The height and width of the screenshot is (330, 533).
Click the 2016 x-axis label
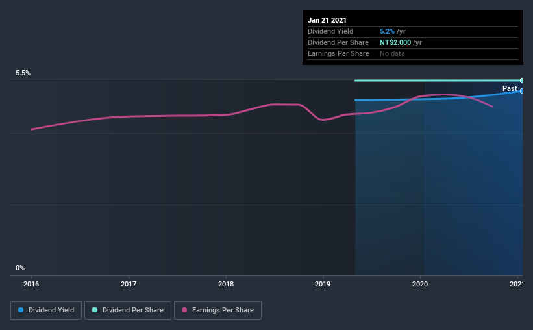pyautogui.click(x=31, y=284)
